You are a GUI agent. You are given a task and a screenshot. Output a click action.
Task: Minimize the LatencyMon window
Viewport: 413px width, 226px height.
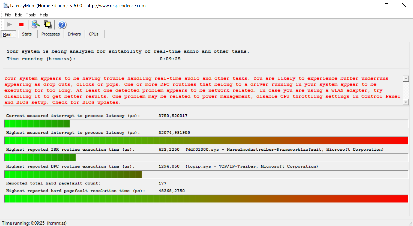coord(369,5)
